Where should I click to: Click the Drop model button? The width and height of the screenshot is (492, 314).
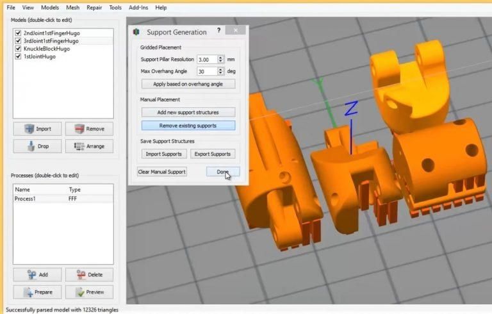37,146
